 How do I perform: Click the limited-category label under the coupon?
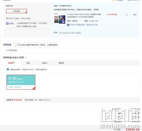(18, 87)
